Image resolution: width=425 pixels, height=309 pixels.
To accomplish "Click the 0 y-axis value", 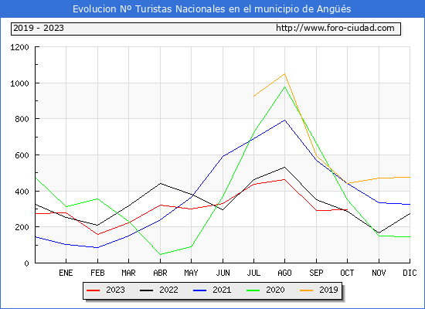I will click(26, 263).
